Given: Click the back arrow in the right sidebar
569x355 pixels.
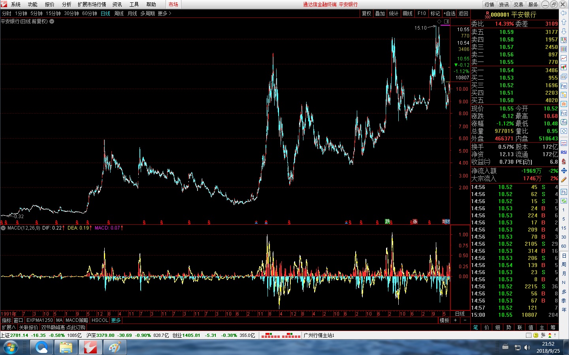Looking at the screenshot, I should tap(564, 13).
